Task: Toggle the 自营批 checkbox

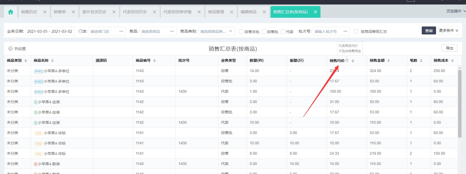Action: pos(264,32)
